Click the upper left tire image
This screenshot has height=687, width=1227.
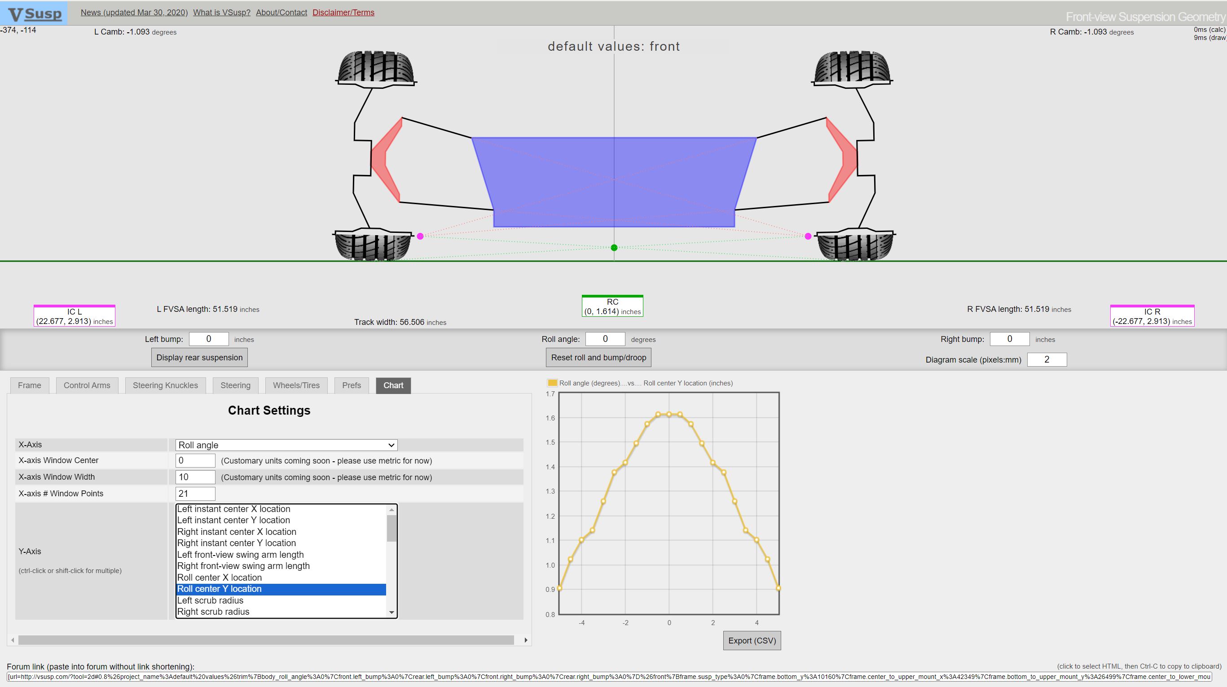(375, 68)
